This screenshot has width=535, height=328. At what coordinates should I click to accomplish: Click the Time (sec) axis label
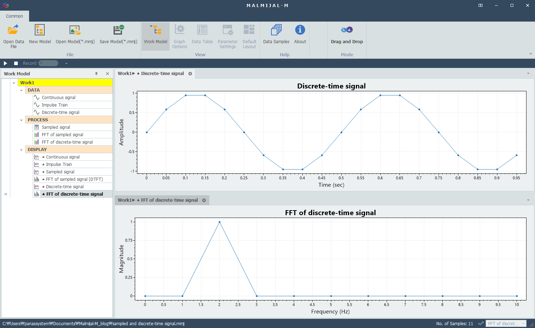pyautogui.click(x=331, y=185)
